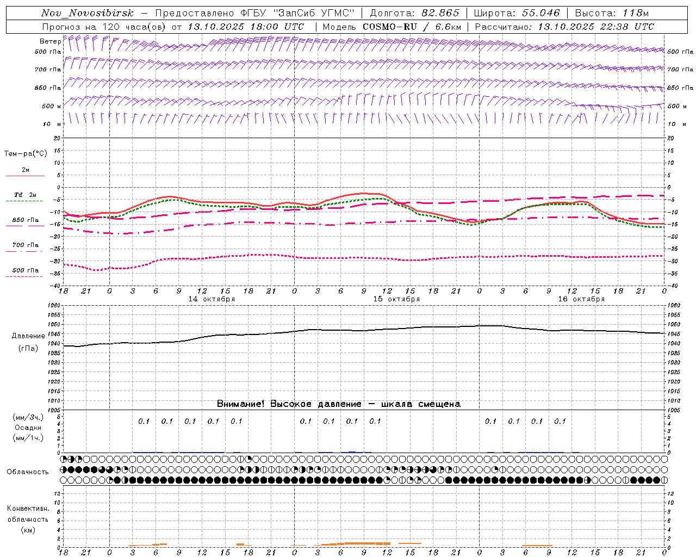Select forecast start time 13.10.2025 18:00 UTC
696x557 pixels.
(246, 27)
